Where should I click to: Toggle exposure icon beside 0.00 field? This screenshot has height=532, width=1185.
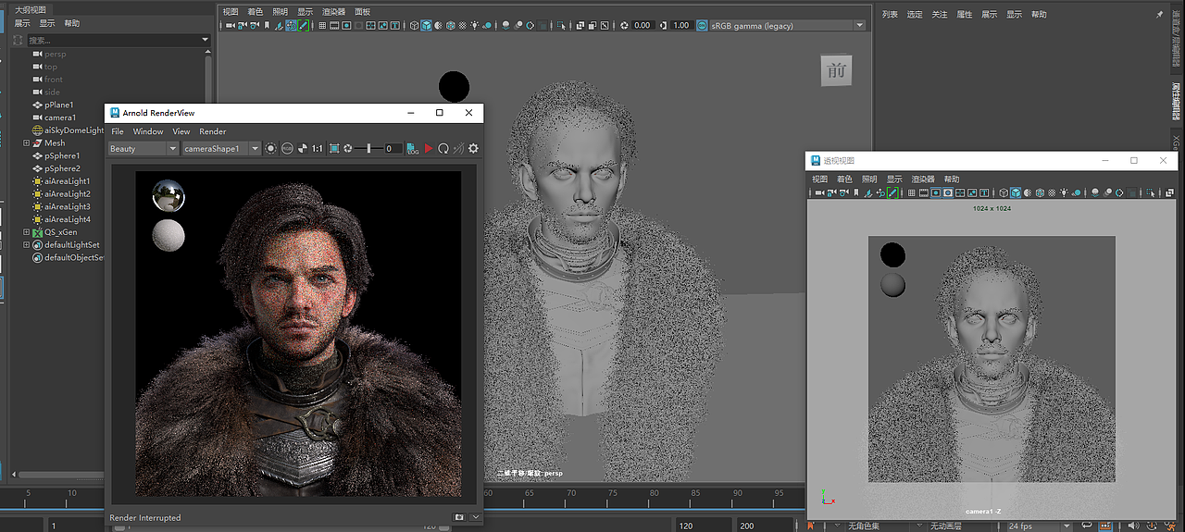(x=624, y=25)
